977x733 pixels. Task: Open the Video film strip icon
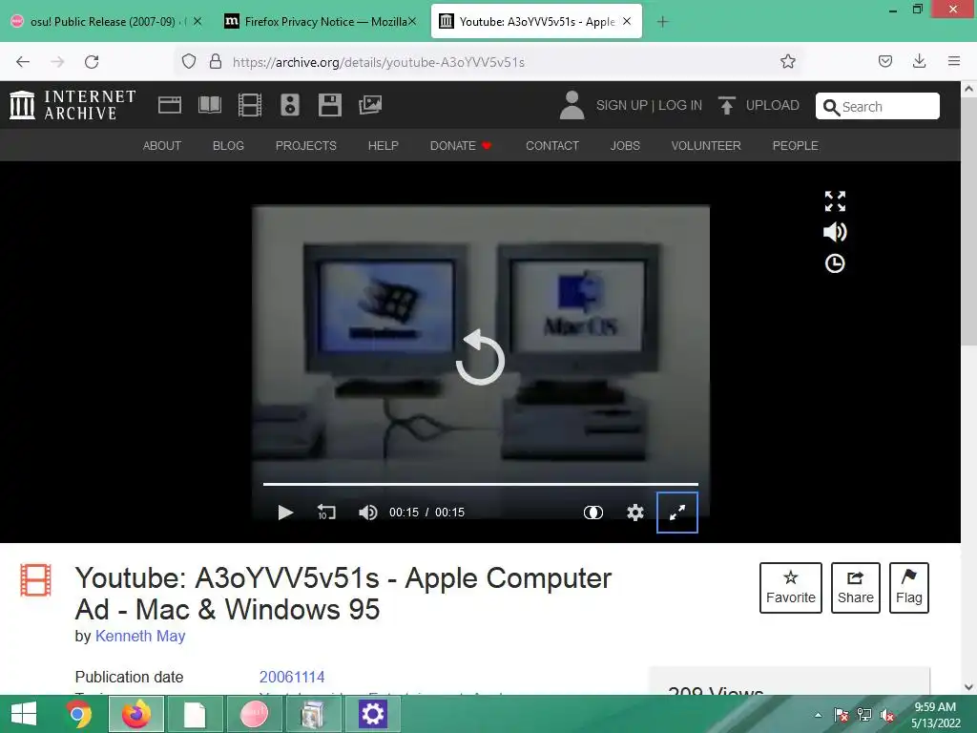250,105
